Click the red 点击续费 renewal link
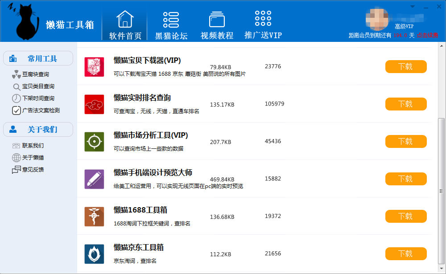The image size is (446, 274). tap(427, 35)
